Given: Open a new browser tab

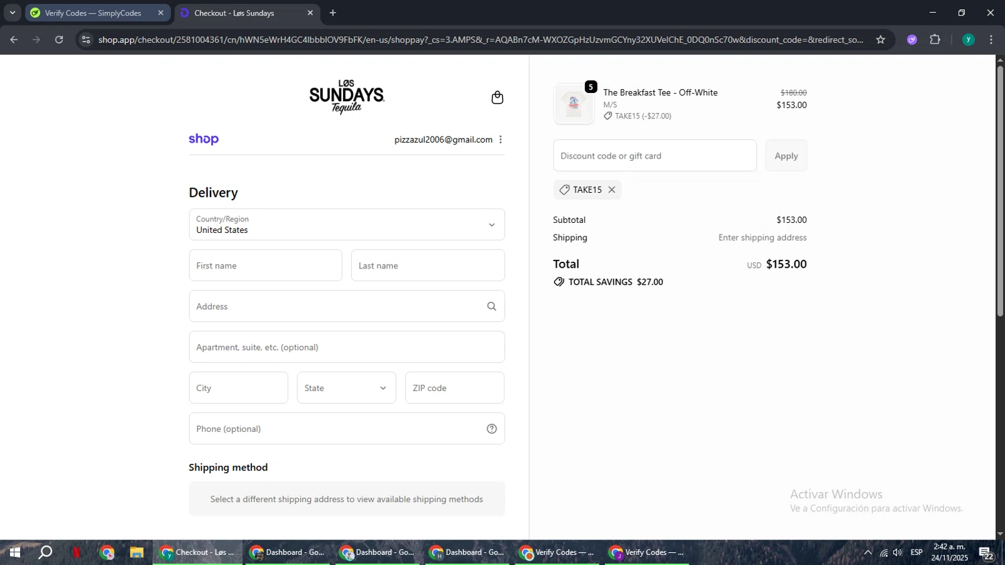Looking at the screenshot, I should click(333, 13).
